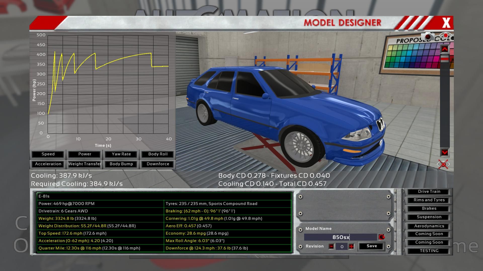
Task: Click the vertical slider handle
Action: (x=445, y=59)
